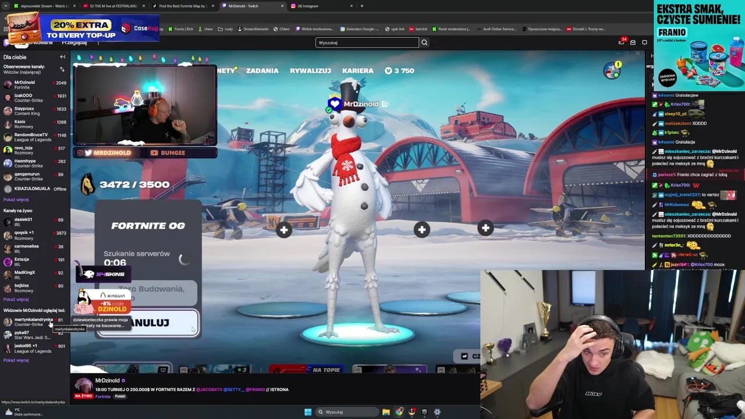The image size is (745, 419).
Task: Click the three-dot more menu beside Przeglądaj
Action: [x=98, y=42]
